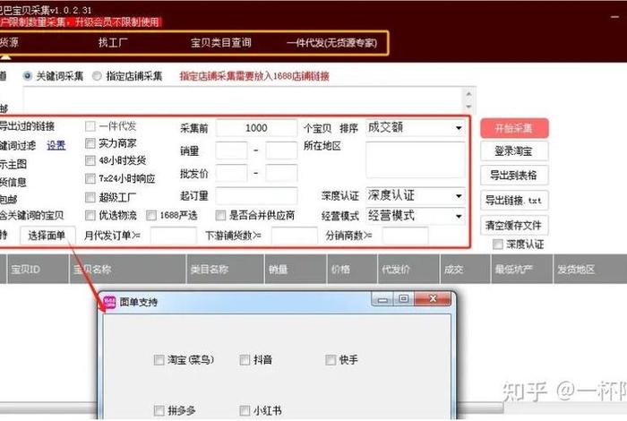Click 成交 column header
Screen dimensions: 627x421
pos(466,269)
